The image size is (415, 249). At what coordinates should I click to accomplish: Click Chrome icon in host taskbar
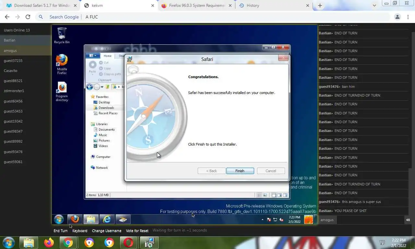[x=68, y=243]
